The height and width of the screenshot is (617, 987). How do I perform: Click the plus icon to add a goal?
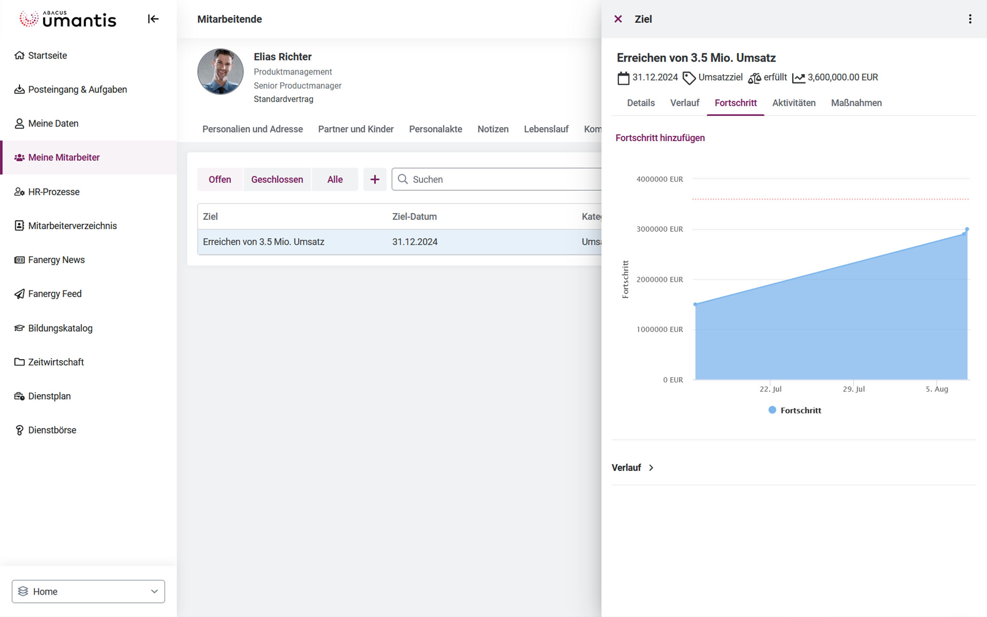pyautogui.click(x=374, y=179)
